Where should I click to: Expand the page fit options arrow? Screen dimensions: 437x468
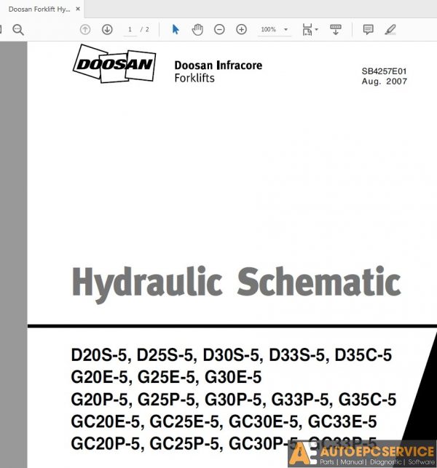(x=317, y=29)
